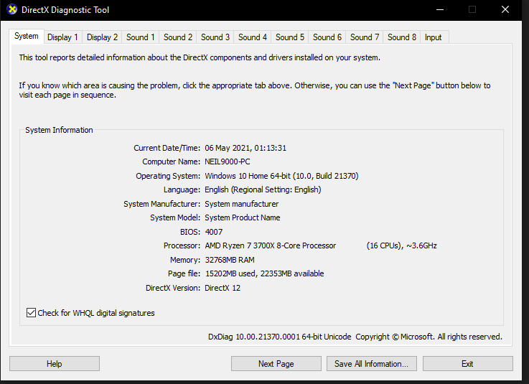The width and height of the screenshot is (529, 384).
Task: Click the DxDiag 10.00.21370.0001 version text
Action: pos(279,337)
